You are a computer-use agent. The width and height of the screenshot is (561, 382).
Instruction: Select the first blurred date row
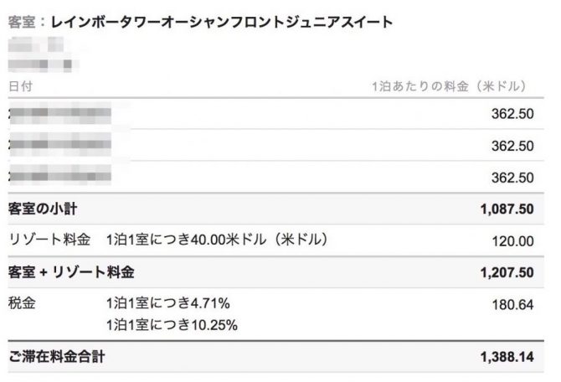(x=60, y=114)
